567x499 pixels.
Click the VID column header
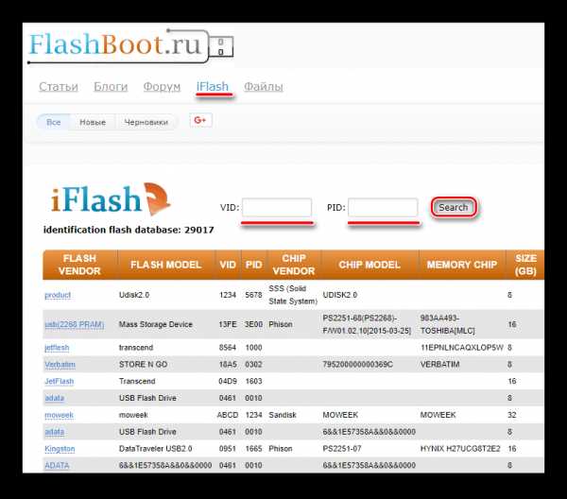coord(228,265)
